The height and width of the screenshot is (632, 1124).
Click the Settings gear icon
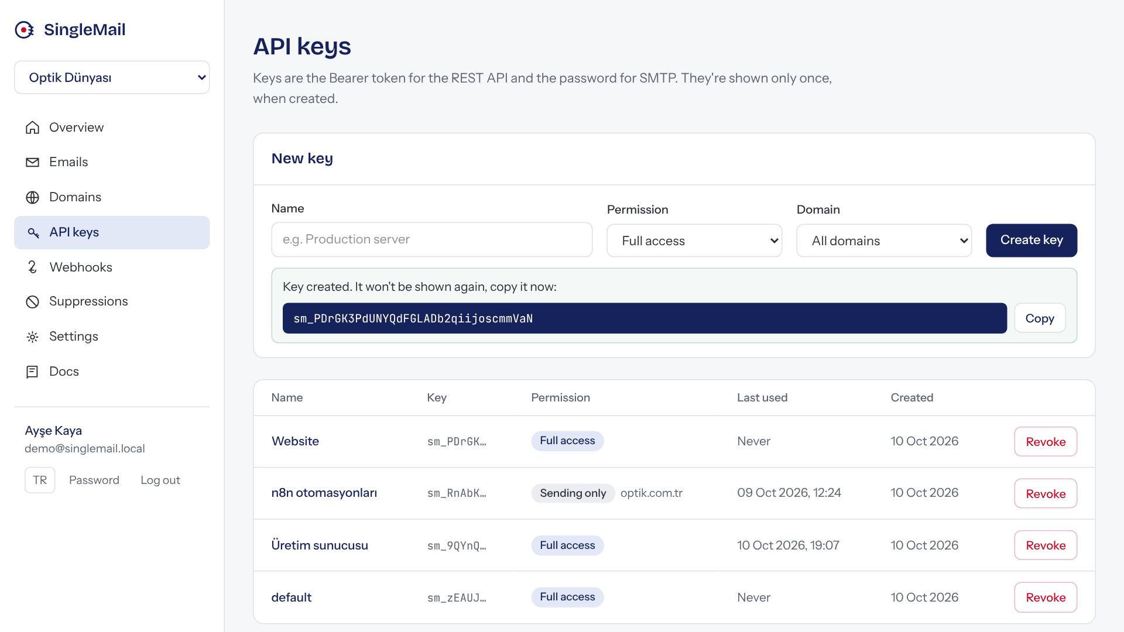[x=32, y=336]
